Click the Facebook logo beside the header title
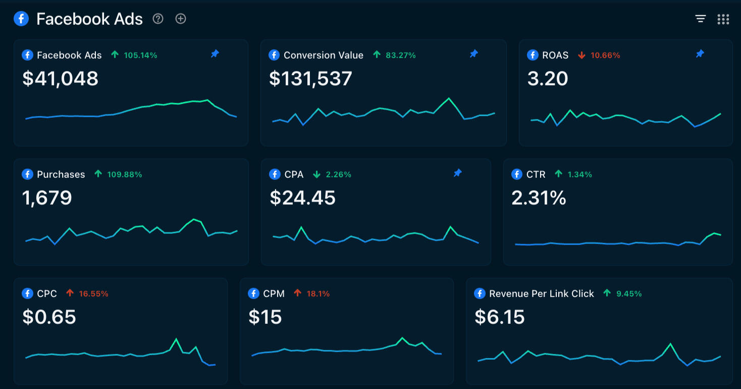 click(x=21, y=19)
